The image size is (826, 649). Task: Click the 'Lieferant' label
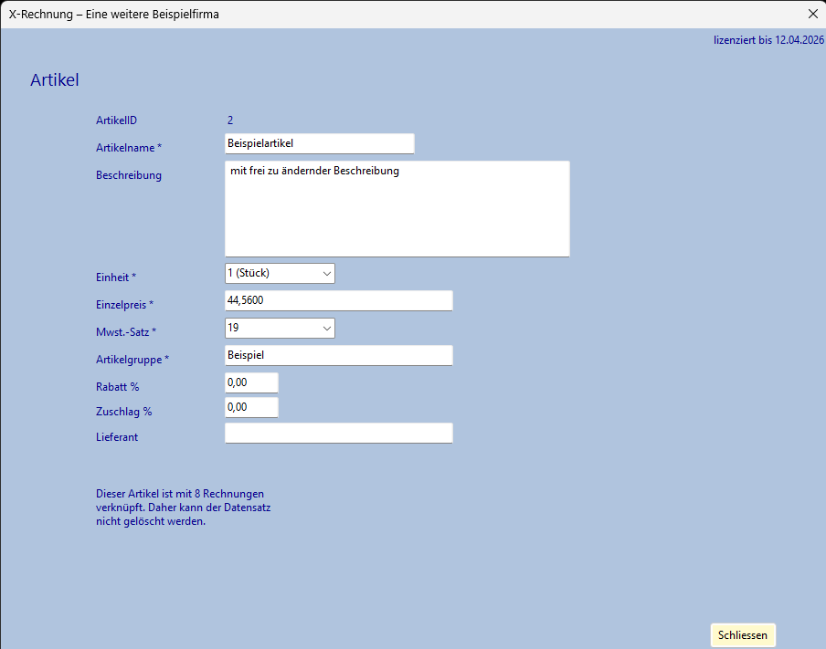click(117, 437)
